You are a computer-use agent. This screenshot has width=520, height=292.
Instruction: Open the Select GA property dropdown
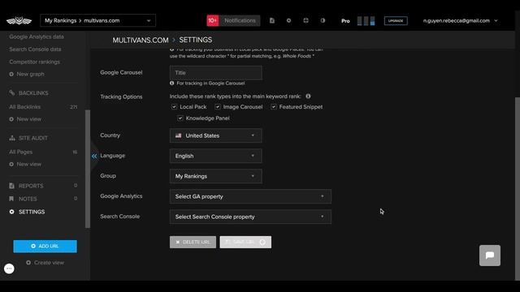tap(250, 196)
